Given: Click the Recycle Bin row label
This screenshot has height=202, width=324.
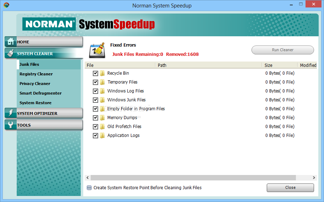Looking at the screenshot, I should click(118, 73).
